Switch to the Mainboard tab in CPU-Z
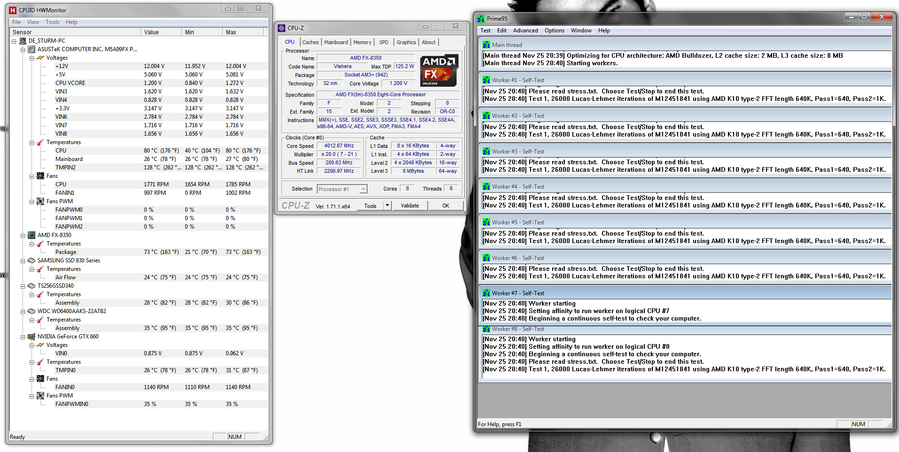The image size is (899, 452). (336, 42)
